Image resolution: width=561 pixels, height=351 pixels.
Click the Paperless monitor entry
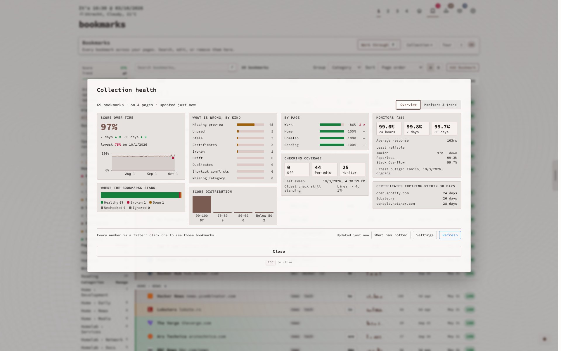coord(416,158)
